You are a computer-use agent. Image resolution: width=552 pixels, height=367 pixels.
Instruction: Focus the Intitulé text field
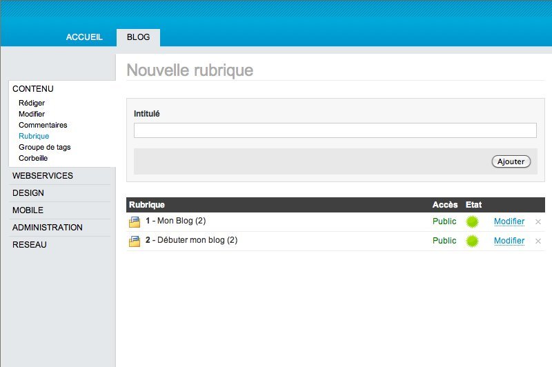335,130
